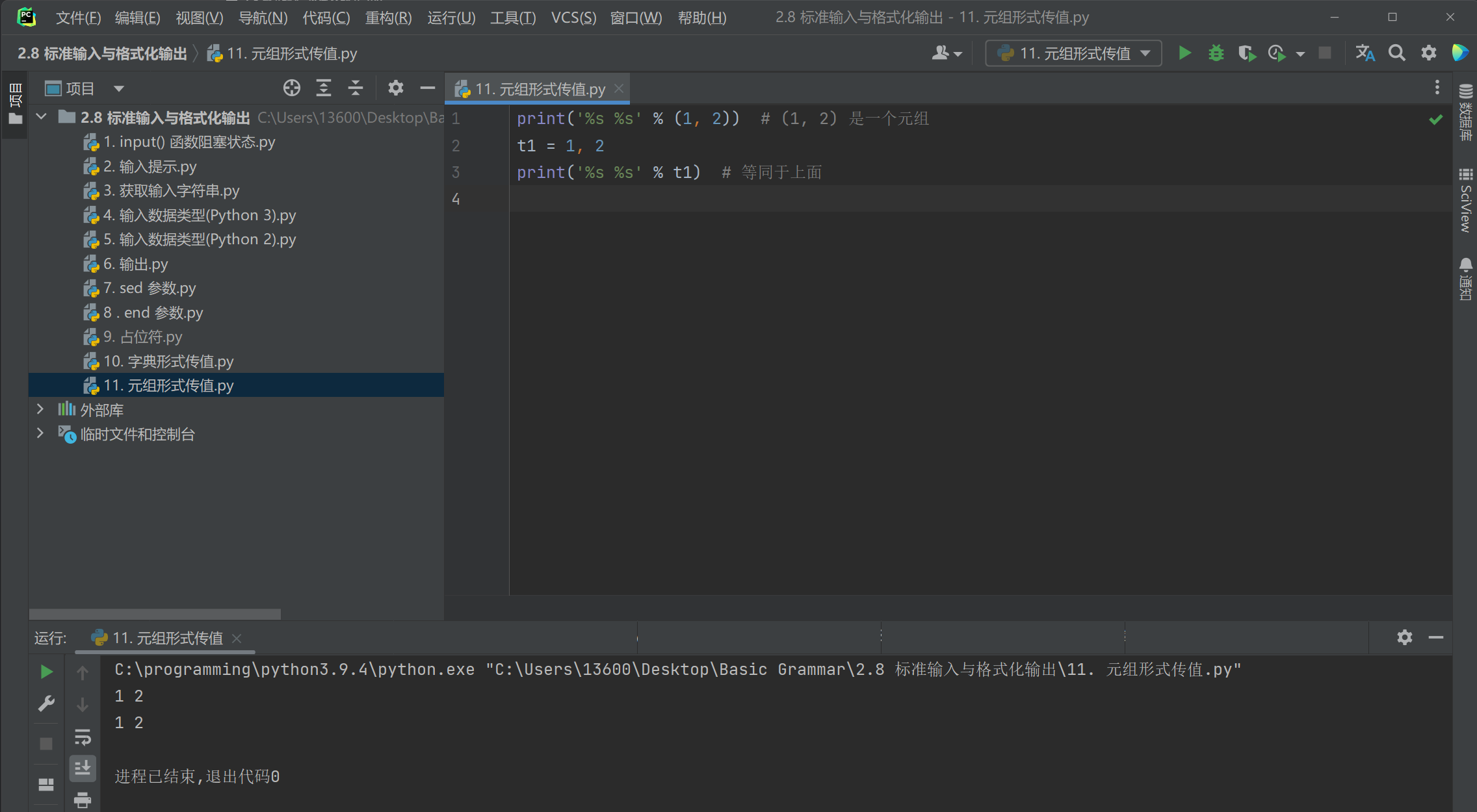The image size is (1477, 812).
Task: Select file 9. 占位符.py
Action: pos(132,336)
